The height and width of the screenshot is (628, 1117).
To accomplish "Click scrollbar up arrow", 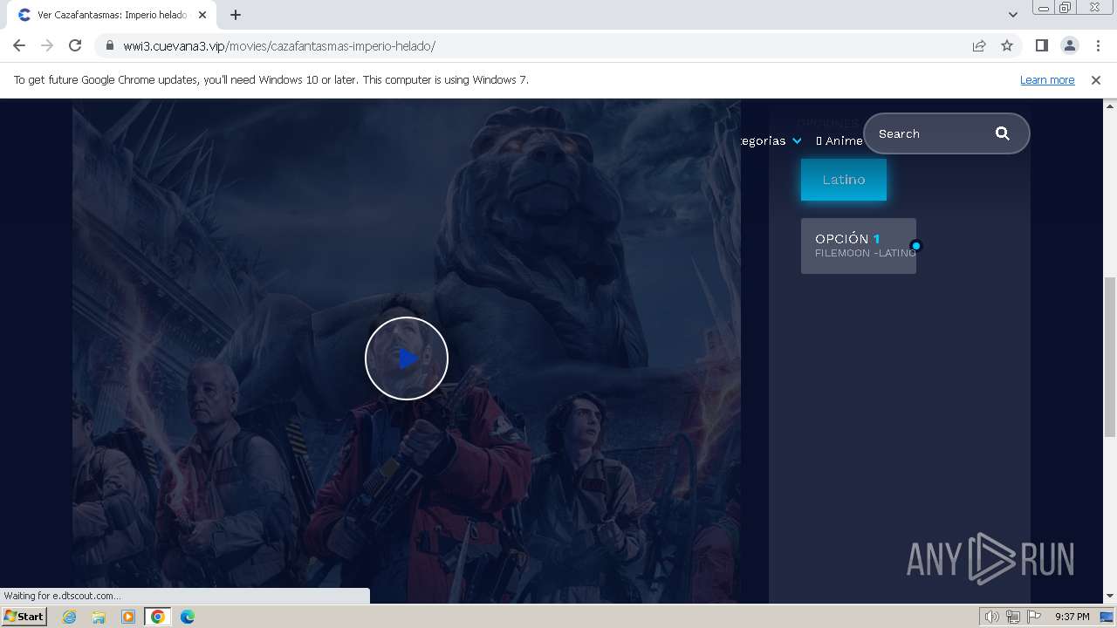I will click(x=1109, y=106).
